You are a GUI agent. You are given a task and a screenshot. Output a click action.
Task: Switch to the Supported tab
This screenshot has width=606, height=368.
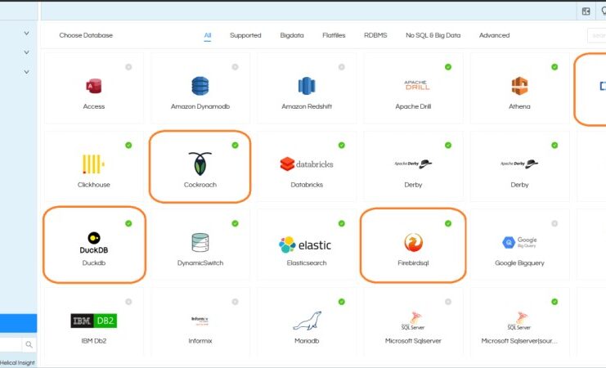245,35
